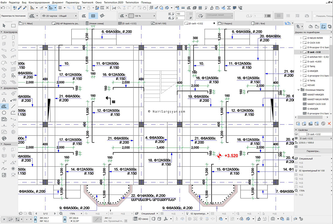333x224 pixels.
Task: Open the Специальный dropdown in right panel
Action: (x=313, y=159)
